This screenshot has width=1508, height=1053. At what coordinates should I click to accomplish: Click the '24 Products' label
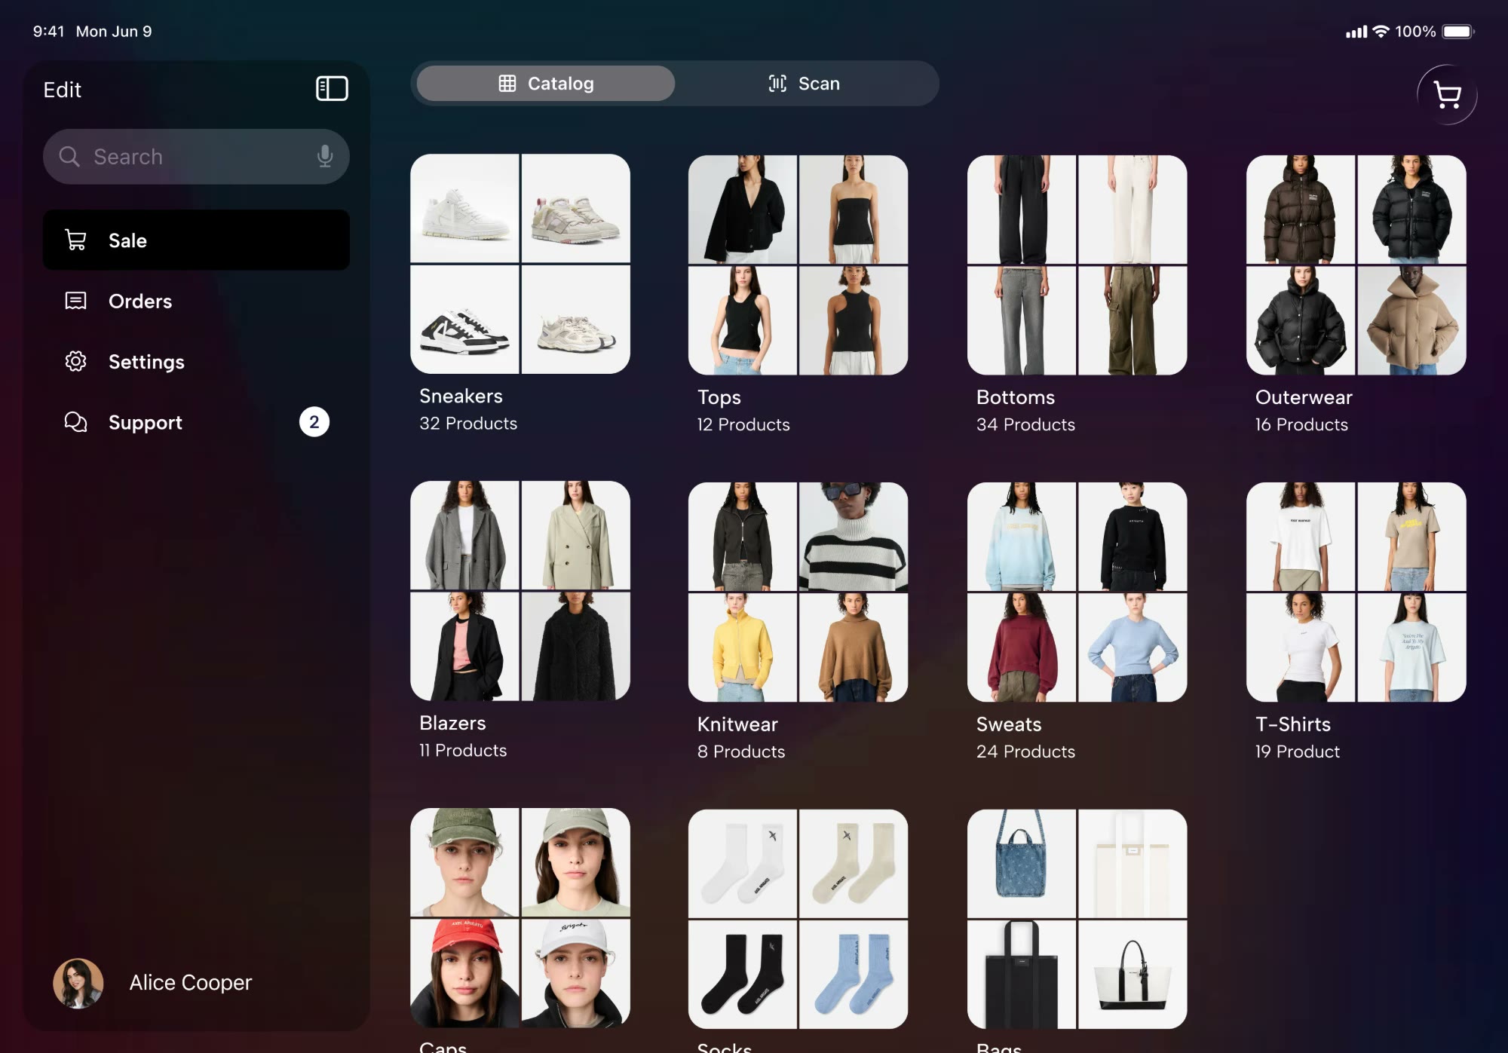point(1025,752)
